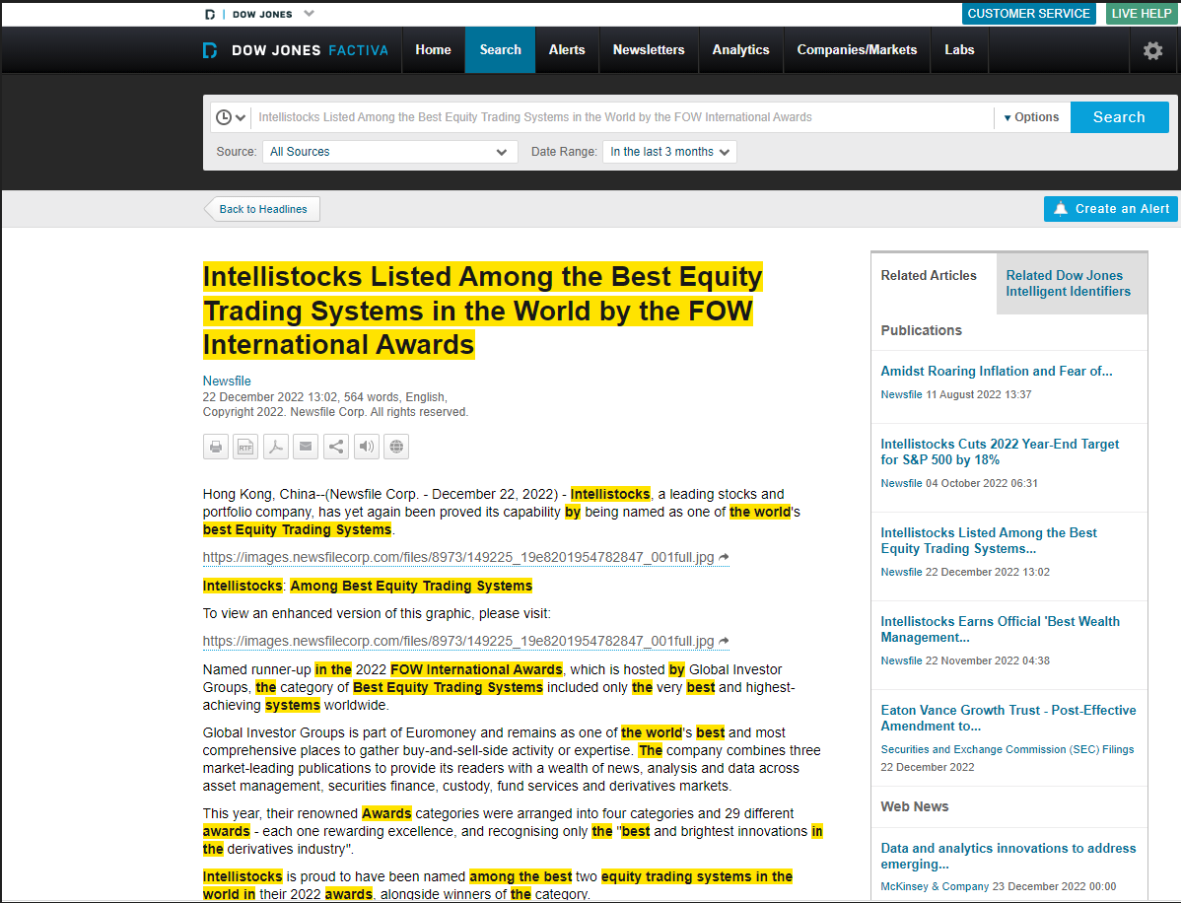Click the Back to Headlines button
The width and height of the screenshot is (1181, 903).
[x=261, y=208]
